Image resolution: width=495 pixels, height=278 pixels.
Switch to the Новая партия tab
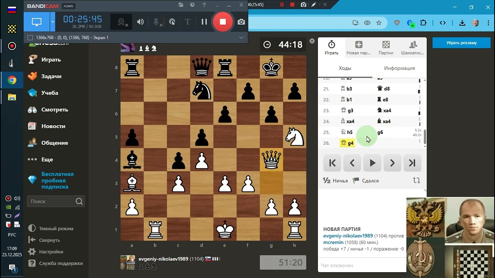(358, 48)
